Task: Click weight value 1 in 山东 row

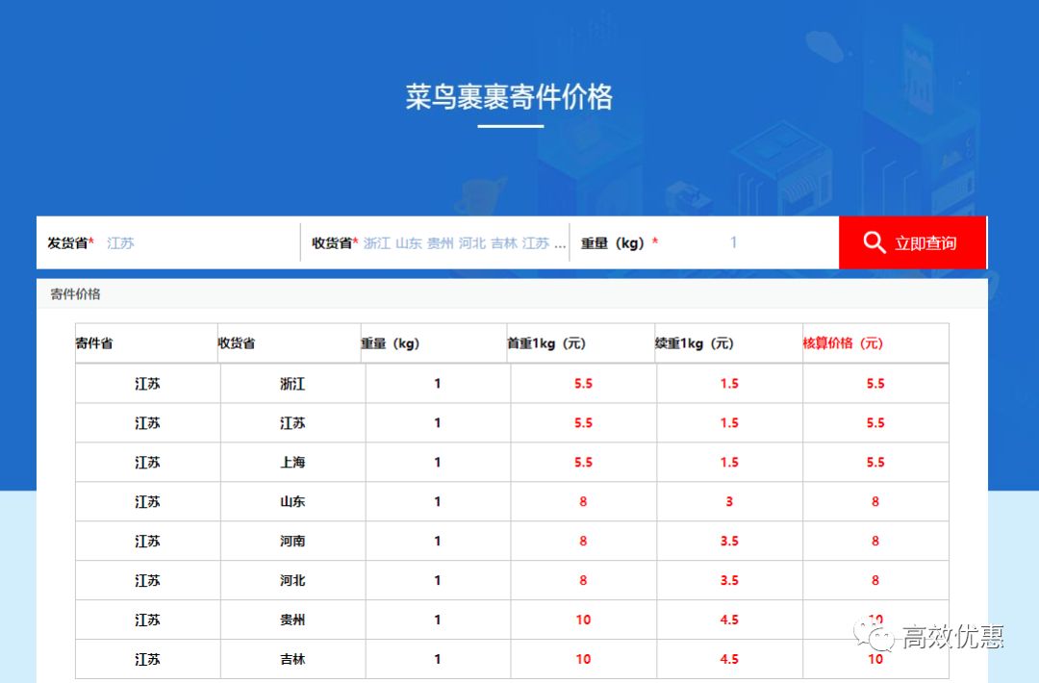Action: (438, 501)
